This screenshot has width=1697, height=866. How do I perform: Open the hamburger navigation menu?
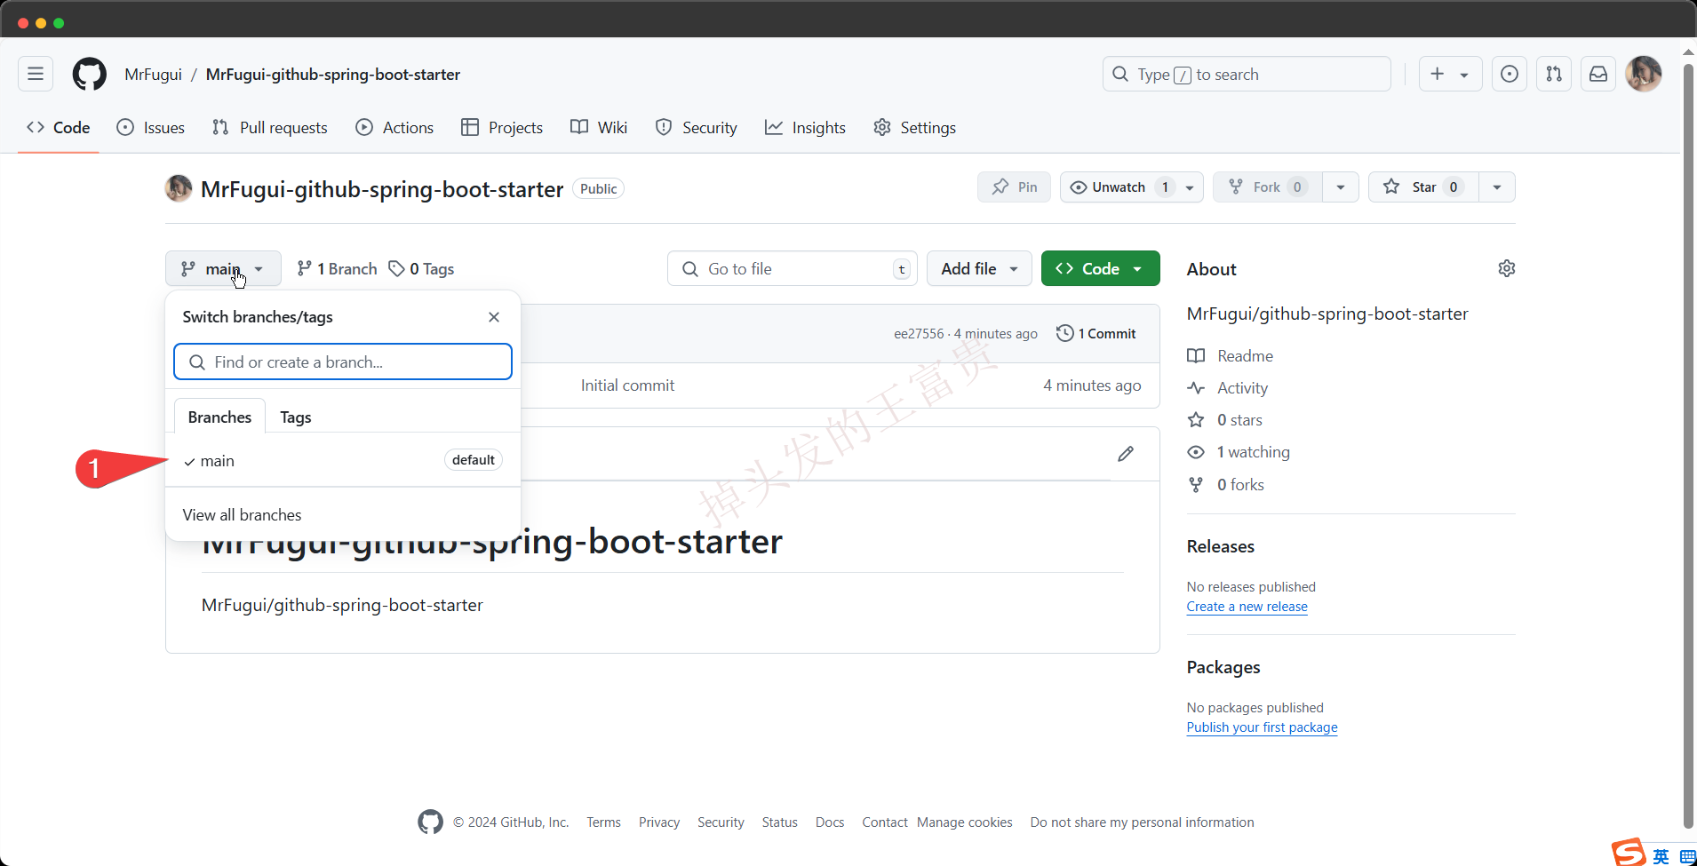point(36,74)
